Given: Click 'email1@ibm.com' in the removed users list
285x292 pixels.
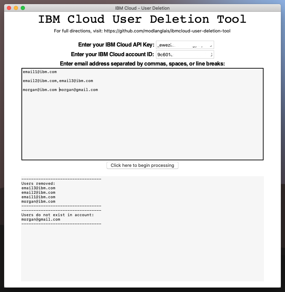Looking at the screenshot, I should tap(38, 197).
